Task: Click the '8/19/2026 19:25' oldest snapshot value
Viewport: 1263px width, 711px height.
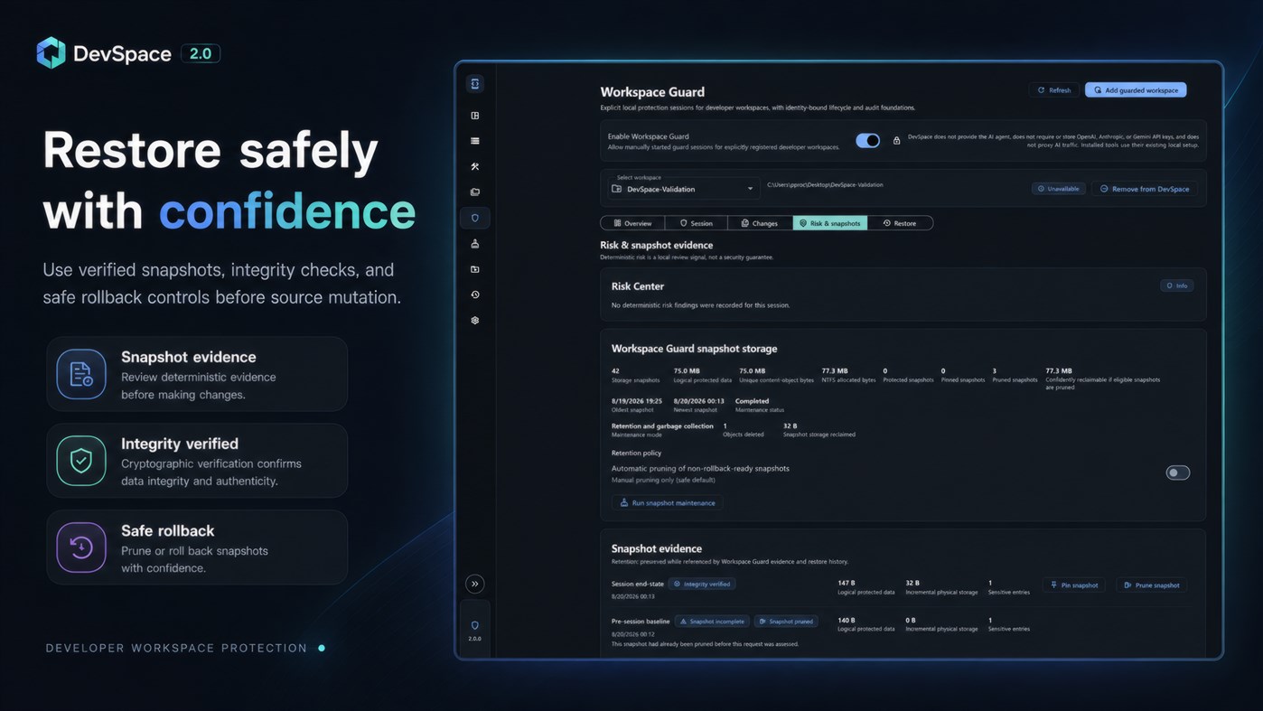Action: click(x=637, y=401)
